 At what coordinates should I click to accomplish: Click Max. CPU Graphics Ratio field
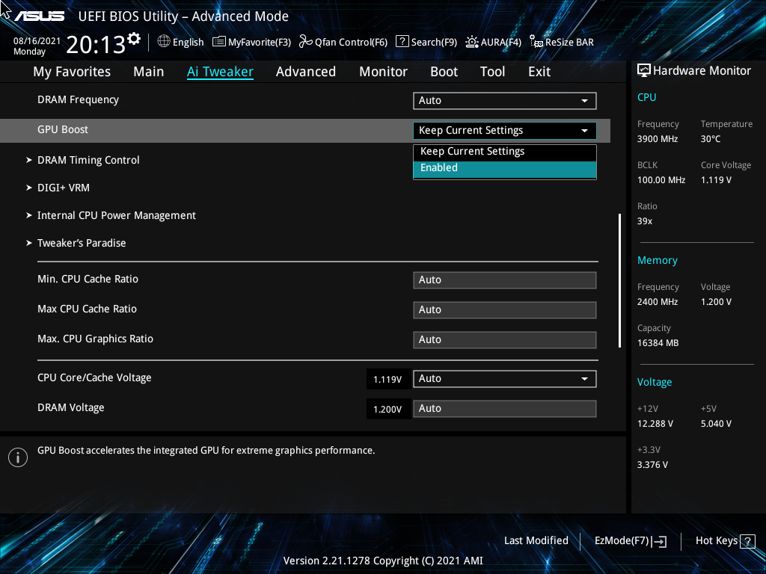[x=505, y=340]
